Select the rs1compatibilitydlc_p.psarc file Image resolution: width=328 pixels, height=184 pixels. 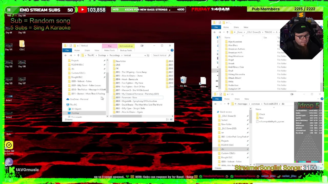pos(270,122)
